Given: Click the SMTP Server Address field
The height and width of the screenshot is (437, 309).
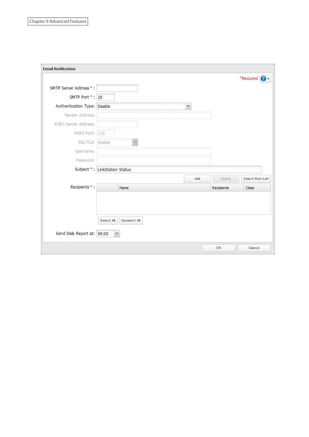Looking at the screenshot, I should (x=117, y=88).
